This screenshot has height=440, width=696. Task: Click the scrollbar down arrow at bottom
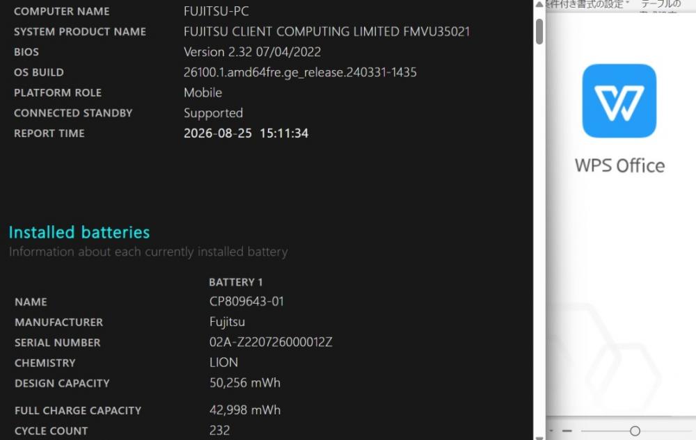[x=539, y=437]
